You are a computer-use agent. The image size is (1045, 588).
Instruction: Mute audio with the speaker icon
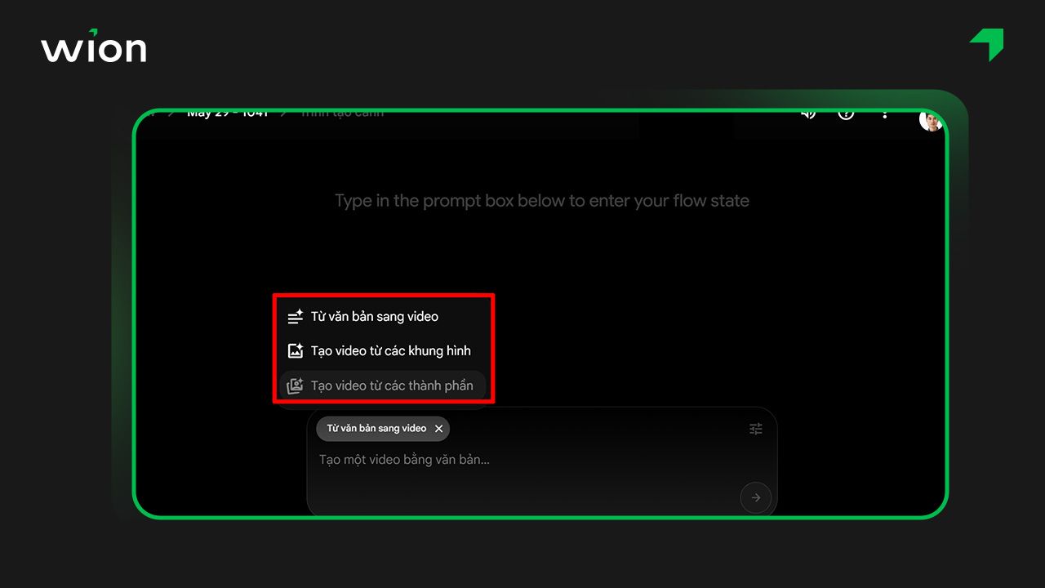point(808,114)
